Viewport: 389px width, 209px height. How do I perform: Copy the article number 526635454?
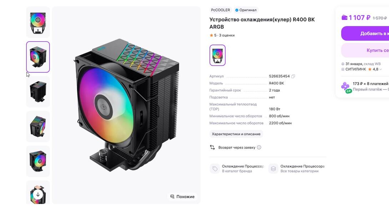(x=293, y=76)
